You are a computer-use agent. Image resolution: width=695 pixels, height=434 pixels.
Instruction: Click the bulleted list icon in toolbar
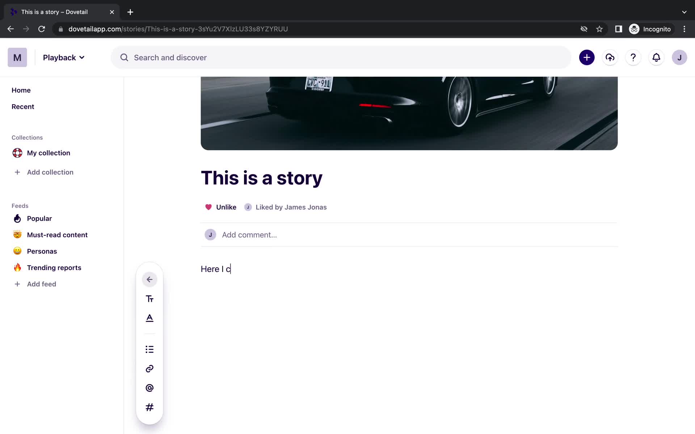click(149, 349)
